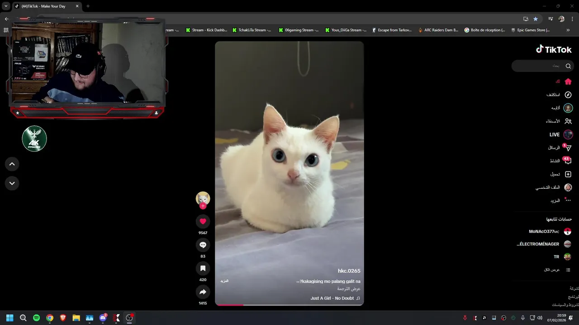Go to next video with down arrow

click(12, 183)
